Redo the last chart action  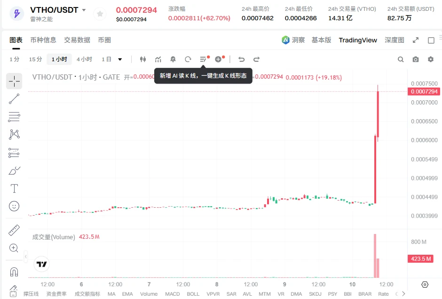[x=257, y=59]
